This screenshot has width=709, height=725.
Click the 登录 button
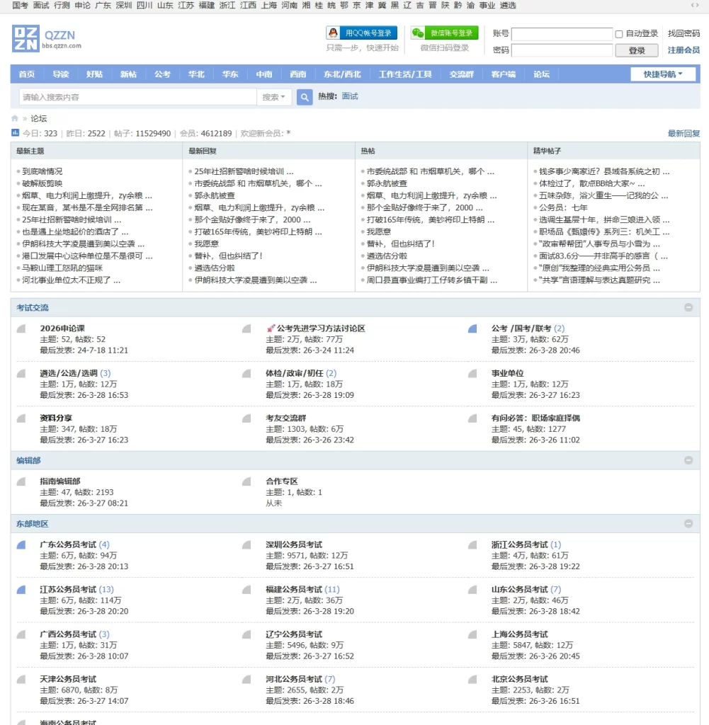pos(636,50)
